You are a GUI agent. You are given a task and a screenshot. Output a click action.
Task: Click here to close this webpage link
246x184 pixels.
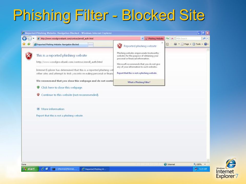[x=62, y=87]
